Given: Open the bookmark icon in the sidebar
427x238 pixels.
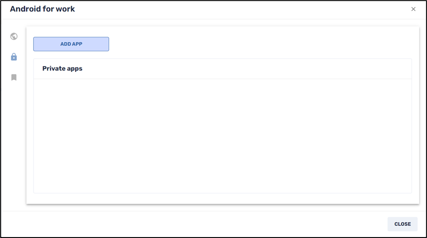Looking at the screenshot, I should (x=14, y=77).
